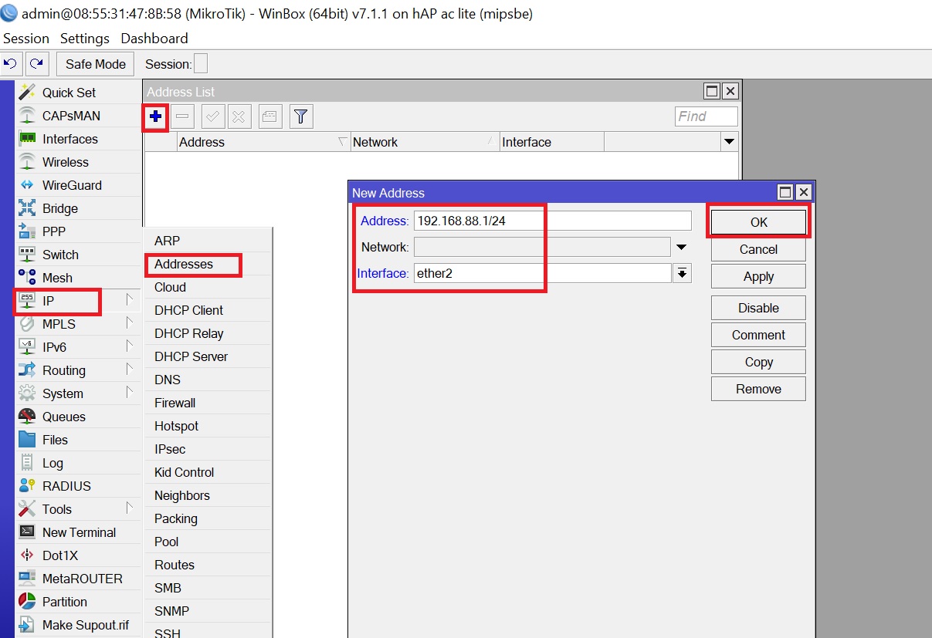
Task: Click the RADIUS user icon
Action: click(x=28, y=485)
